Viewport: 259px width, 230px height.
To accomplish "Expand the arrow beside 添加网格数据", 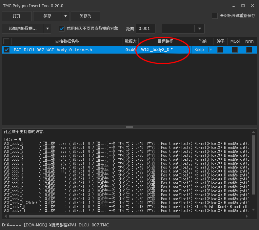I will click(48, 29).
